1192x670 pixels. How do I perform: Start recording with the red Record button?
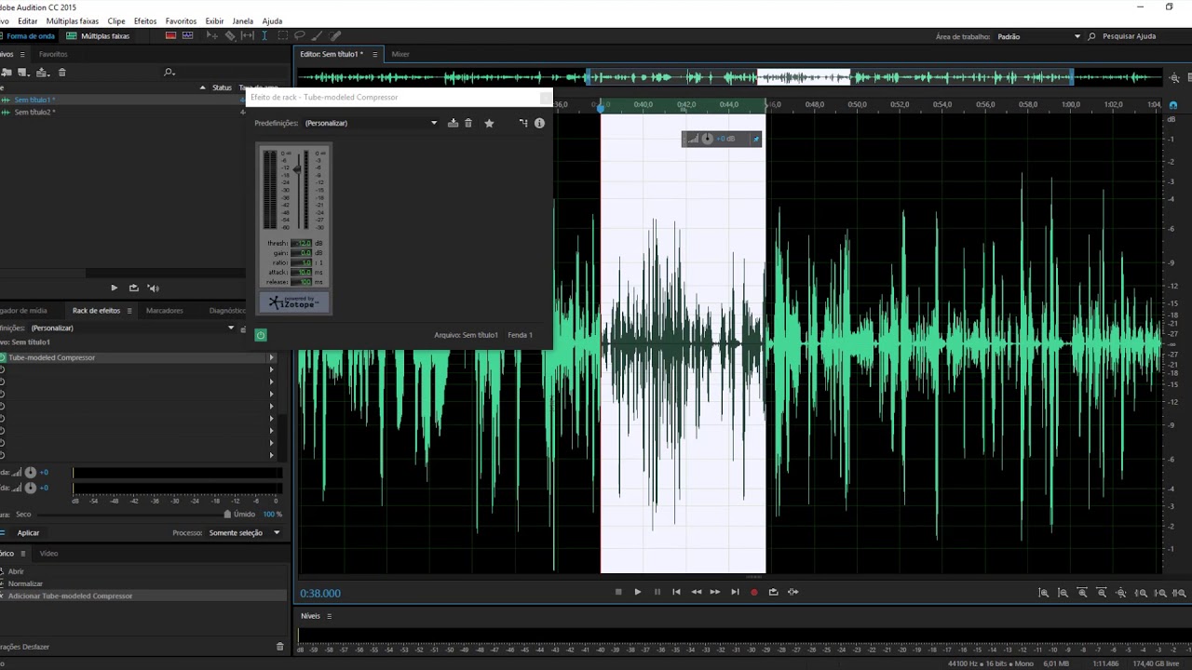click(x=754, y=592)
